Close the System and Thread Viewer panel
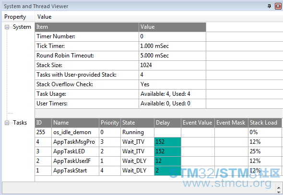Image resolution: width=283 pixels, height=195 pixels. pyautogui.click(x=278, y=6)
